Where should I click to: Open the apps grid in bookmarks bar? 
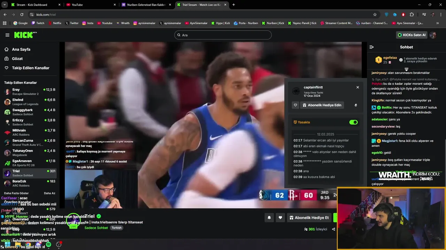(5, 23)
